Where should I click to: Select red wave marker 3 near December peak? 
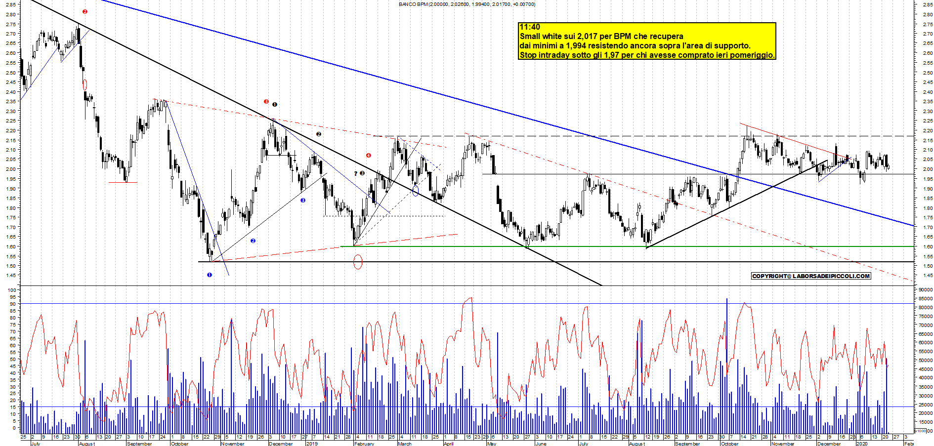click(x=266, y=102)
